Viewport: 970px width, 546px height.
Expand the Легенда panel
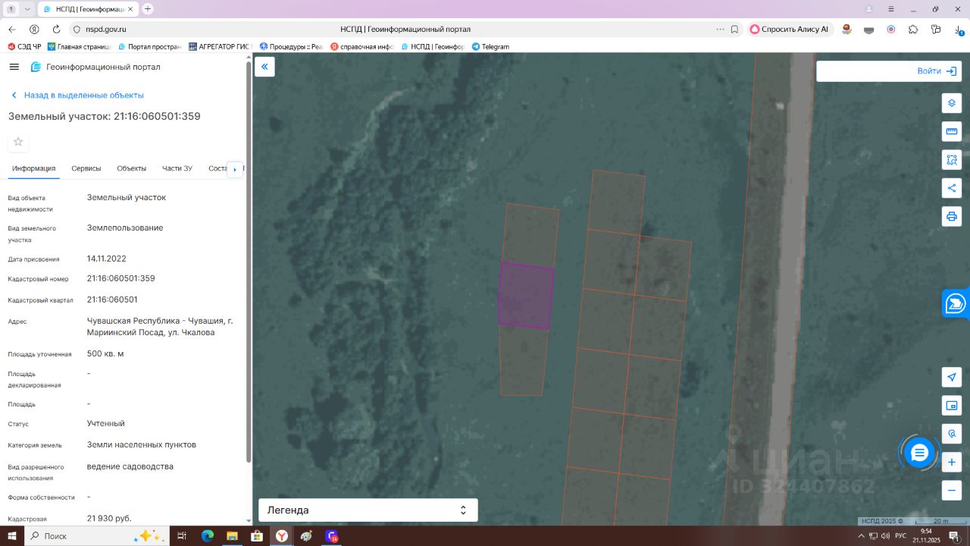coord(368,510)
